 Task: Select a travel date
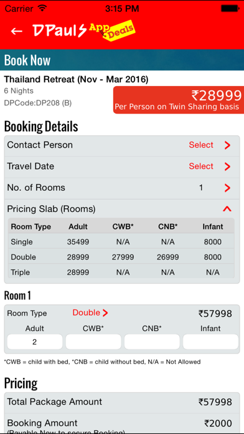(201, 166)
